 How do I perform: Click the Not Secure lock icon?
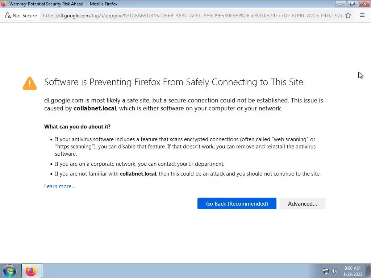coord(8,16)
